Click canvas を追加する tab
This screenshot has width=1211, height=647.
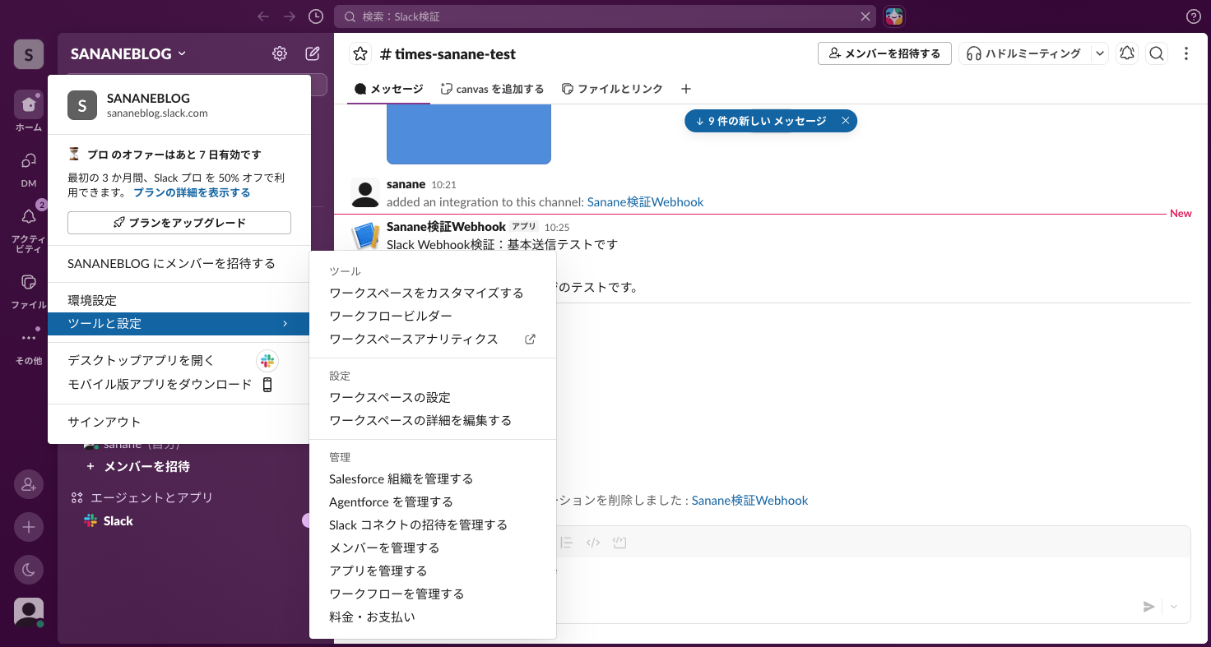coord(493,89)
